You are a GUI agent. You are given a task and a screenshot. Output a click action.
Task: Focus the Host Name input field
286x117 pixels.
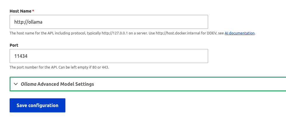(x=109, y=22)
